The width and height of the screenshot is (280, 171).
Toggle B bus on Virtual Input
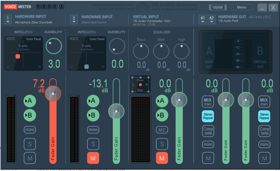coord(162,115)
